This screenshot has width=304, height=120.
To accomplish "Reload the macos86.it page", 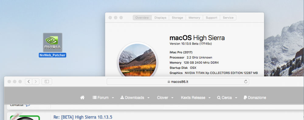I will (x=246, y=82).
